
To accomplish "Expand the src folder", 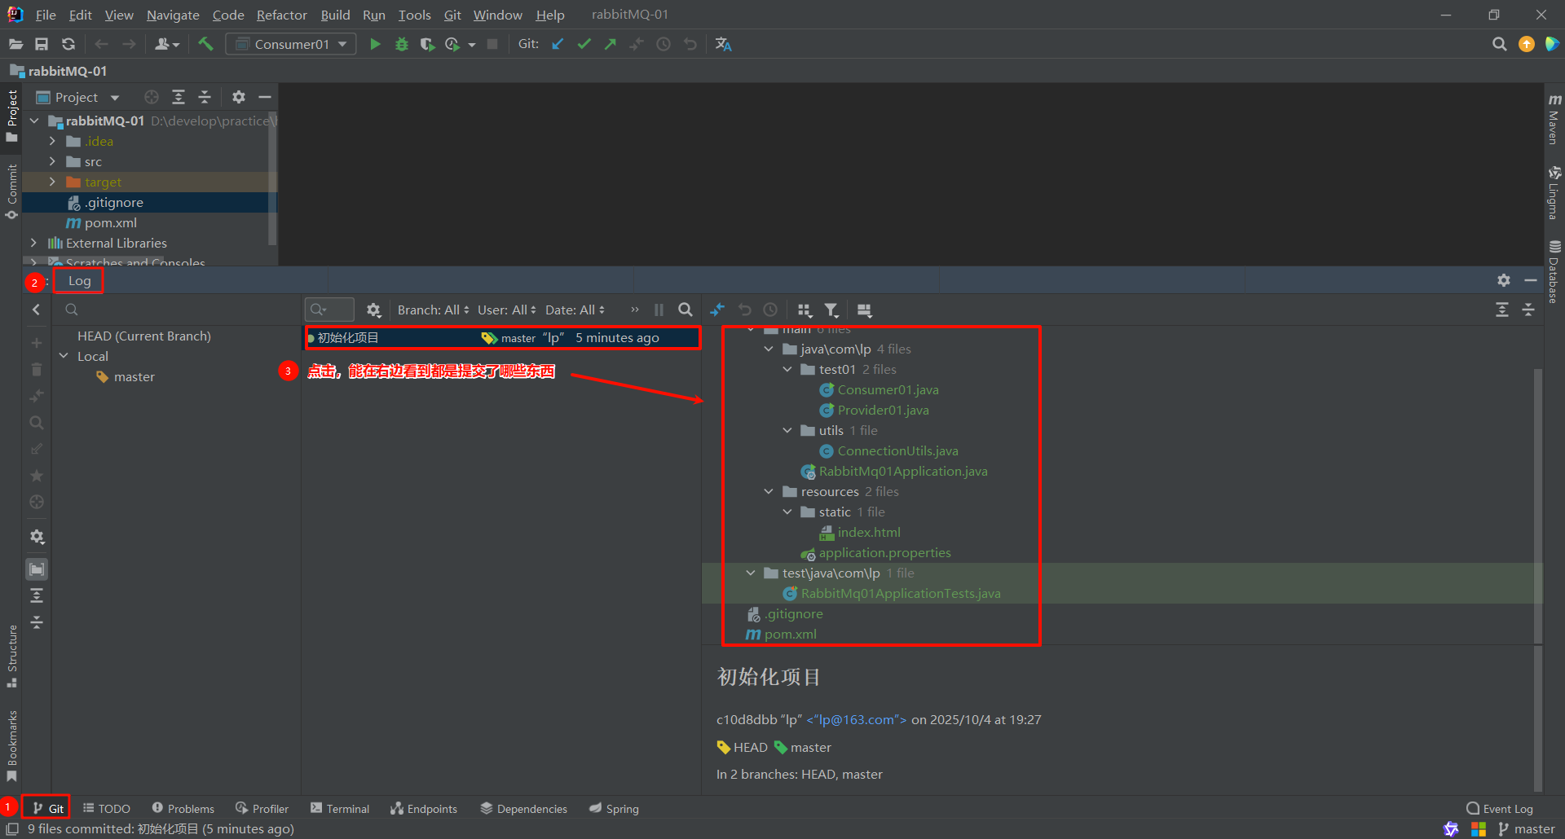I will coord(52,161).
